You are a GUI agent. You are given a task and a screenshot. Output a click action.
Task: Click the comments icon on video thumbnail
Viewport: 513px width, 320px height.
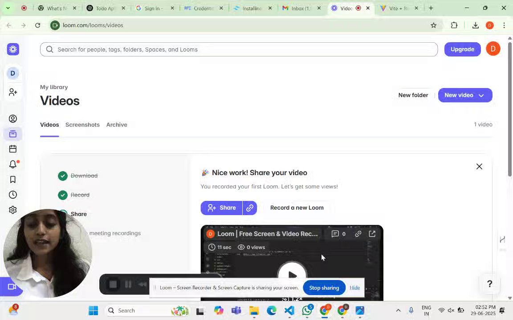click(x=335, y=234)
